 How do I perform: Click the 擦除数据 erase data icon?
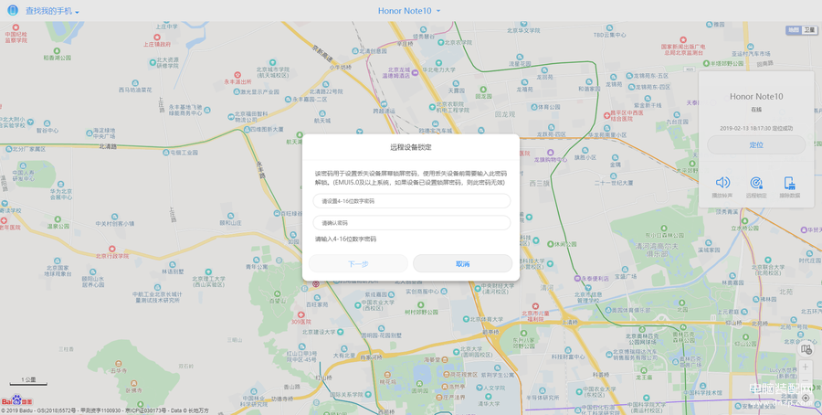[789, 183]
